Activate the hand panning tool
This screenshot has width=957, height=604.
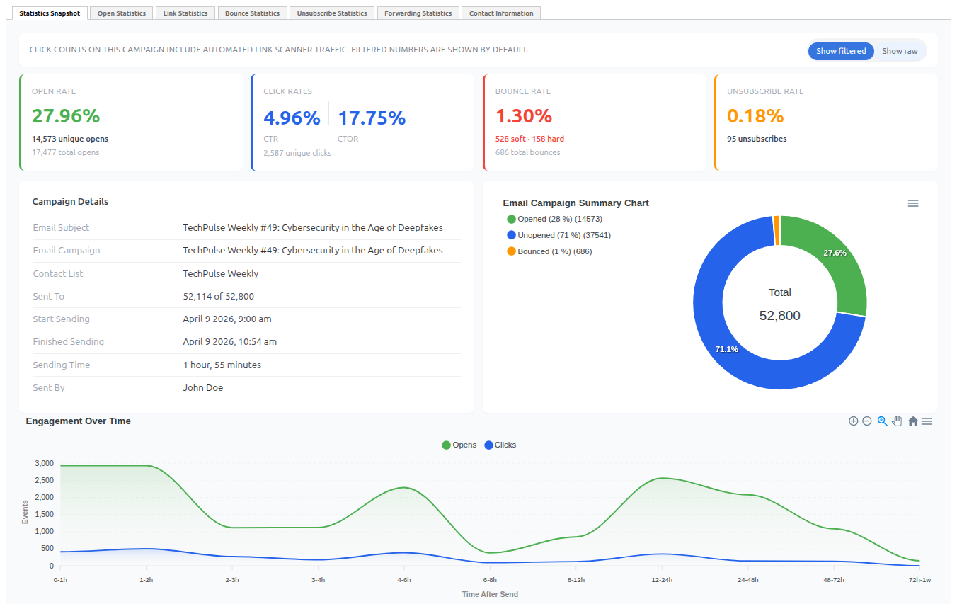897,421
